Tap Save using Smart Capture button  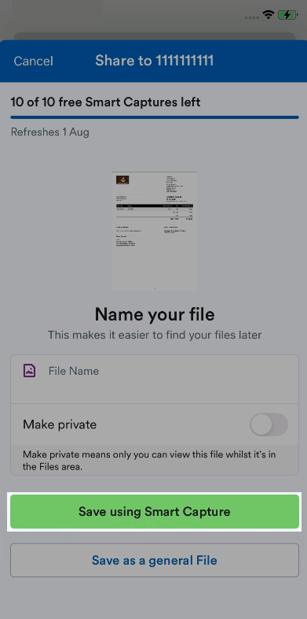(155, 512)
